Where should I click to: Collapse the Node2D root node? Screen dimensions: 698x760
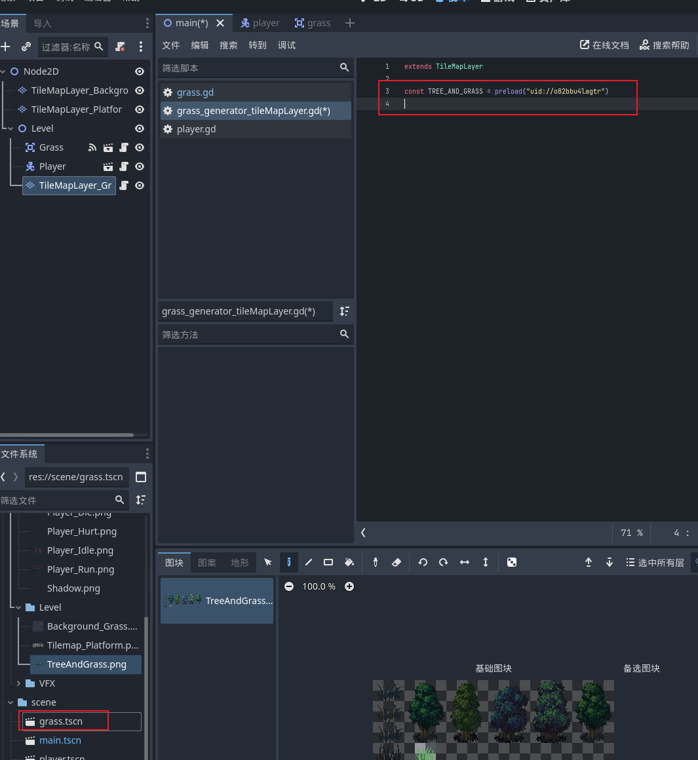pyautogui.click(x=3, y=71)
